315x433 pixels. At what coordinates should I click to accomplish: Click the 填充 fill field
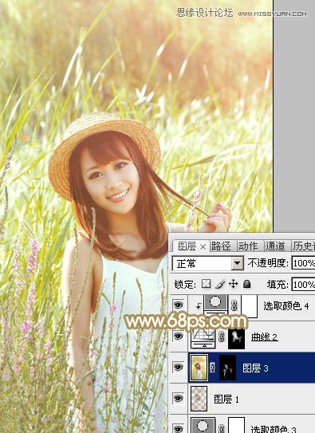pos(303,285)
